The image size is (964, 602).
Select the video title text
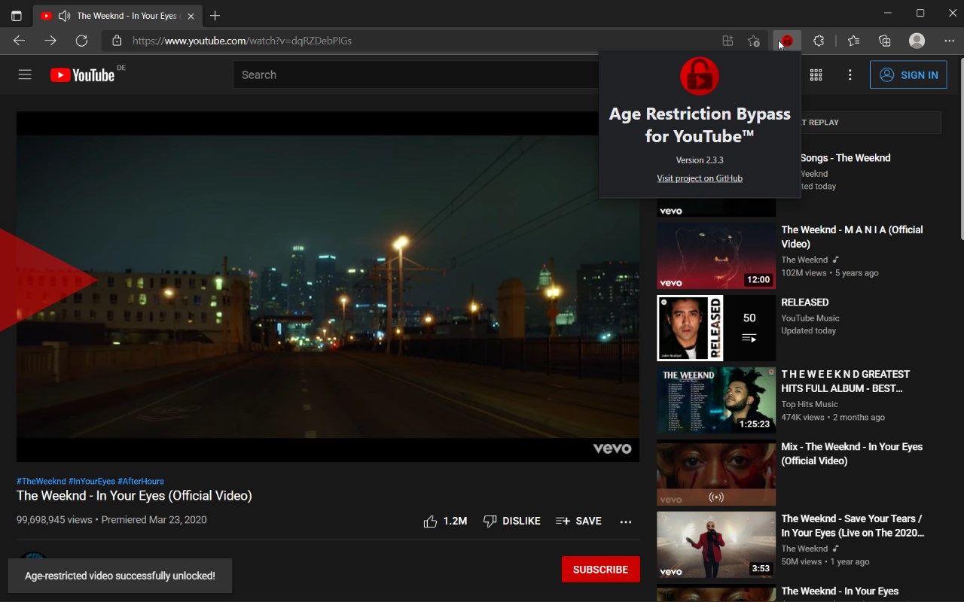coord(134,495)
